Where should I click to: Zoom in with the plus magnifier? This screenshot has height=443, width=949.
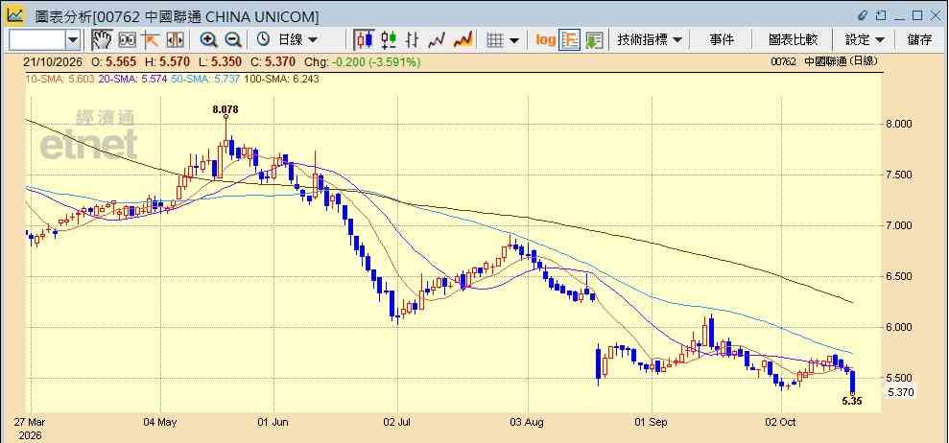(x=209, y=40)
